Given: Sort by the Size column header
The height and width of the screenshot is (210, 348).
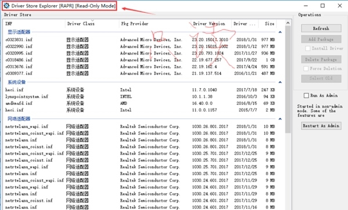Looking at the screenshot, I should (267, 24).
